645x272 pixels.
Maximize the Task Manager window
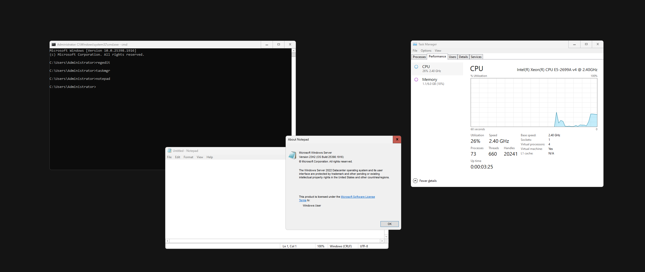coord(586,44)
